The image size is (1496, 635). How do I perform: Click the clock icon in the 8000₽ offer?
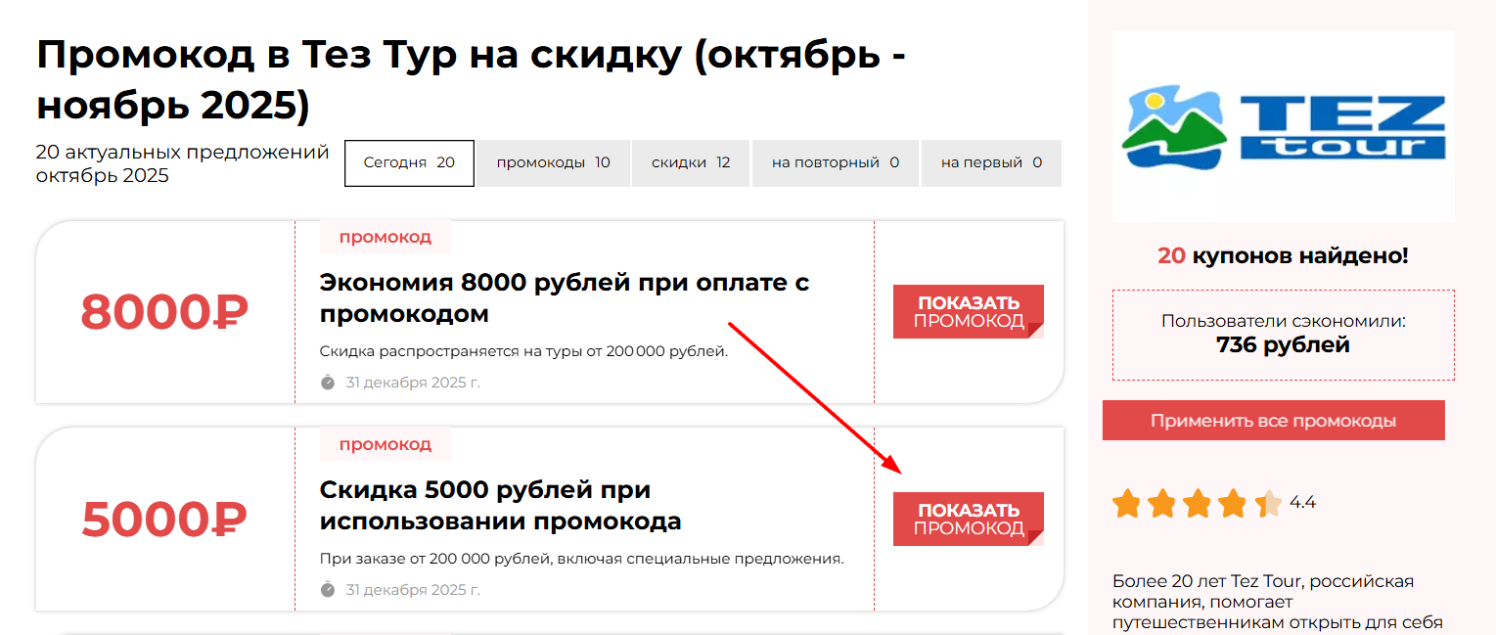click(x=328, y=382)
